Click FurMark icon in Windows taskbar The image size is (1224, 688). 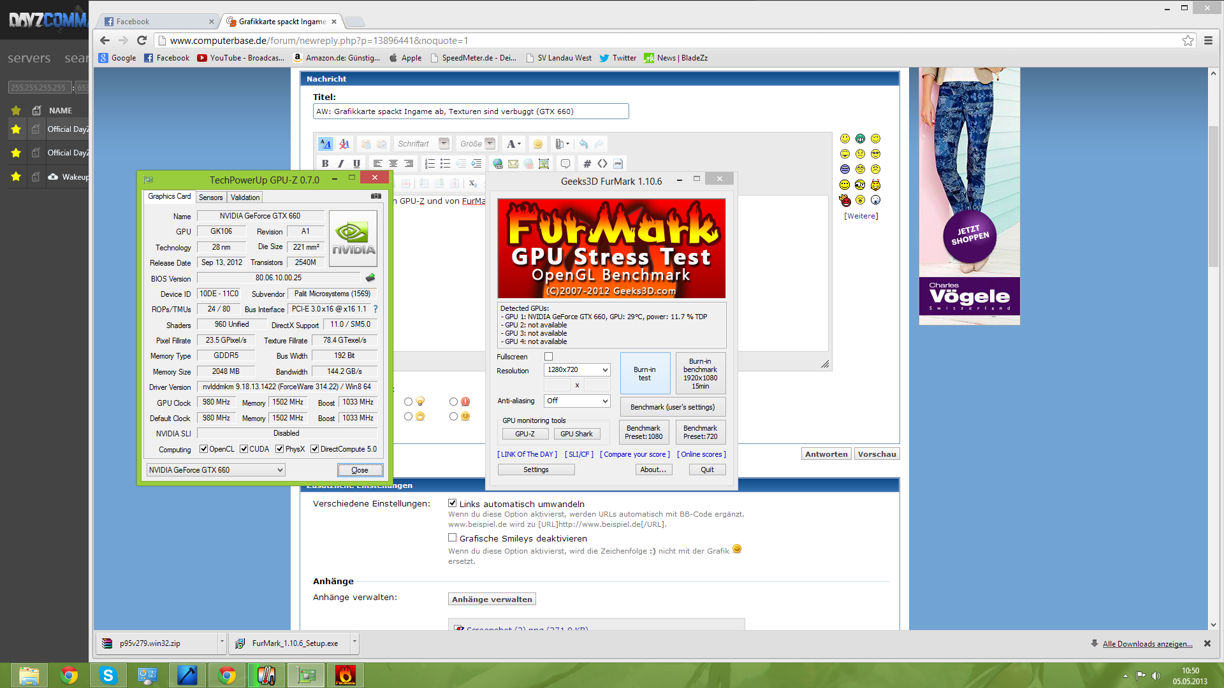pyautogui.click(x=345, y=675)
